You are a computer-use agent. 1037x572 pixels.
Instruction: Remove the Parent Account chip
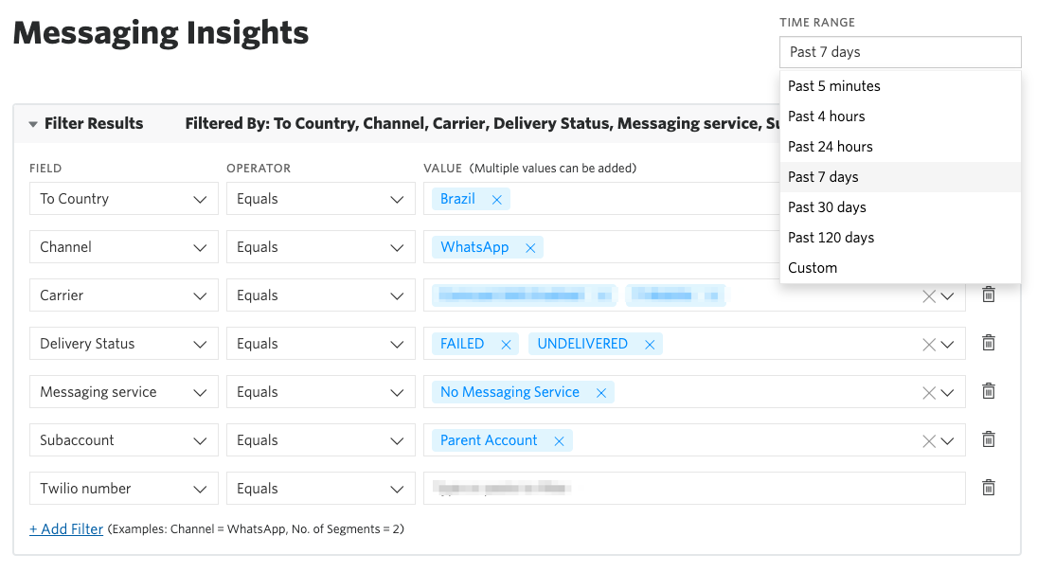[x=559, y=440]
